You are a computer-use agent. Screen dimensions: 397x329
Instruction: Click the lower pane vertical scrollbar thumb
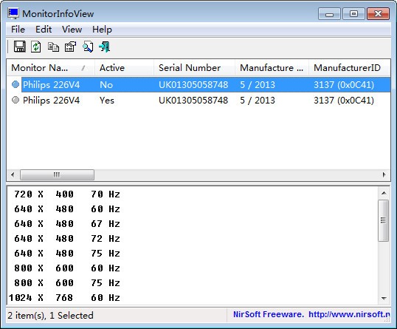(384, 220)
